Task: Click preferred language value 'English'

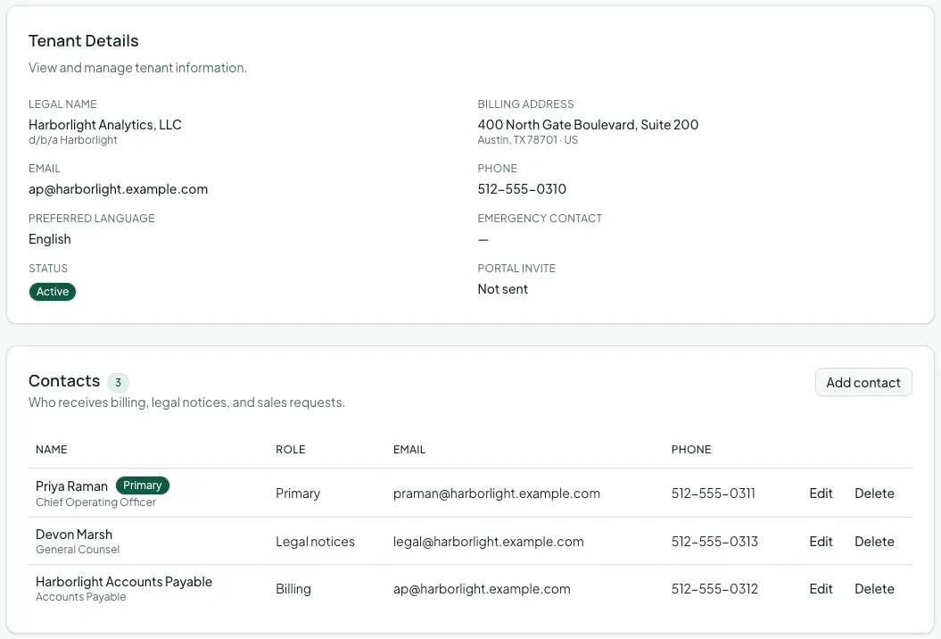Action: pyautogui.click(x=50, y=239)
